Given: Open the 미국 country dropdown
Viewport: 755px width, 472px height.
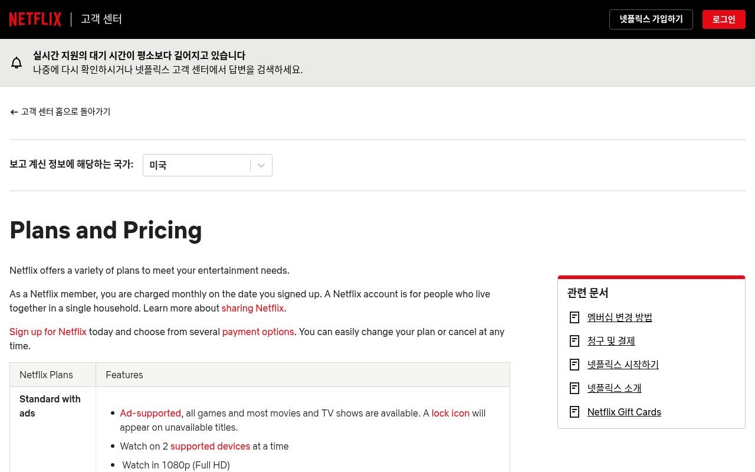Looking at the screenshot, I should [208, 165].
